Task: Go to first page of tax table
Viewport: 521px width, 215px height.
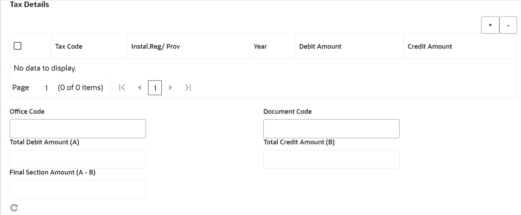Action: (122, 88)
